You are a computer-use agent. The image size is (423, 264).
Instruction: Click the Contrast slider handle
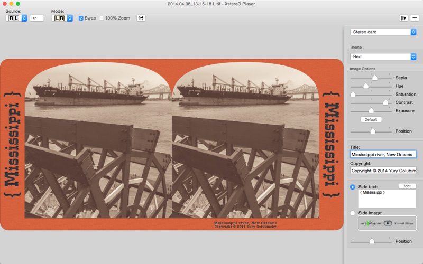click(385, 102)
